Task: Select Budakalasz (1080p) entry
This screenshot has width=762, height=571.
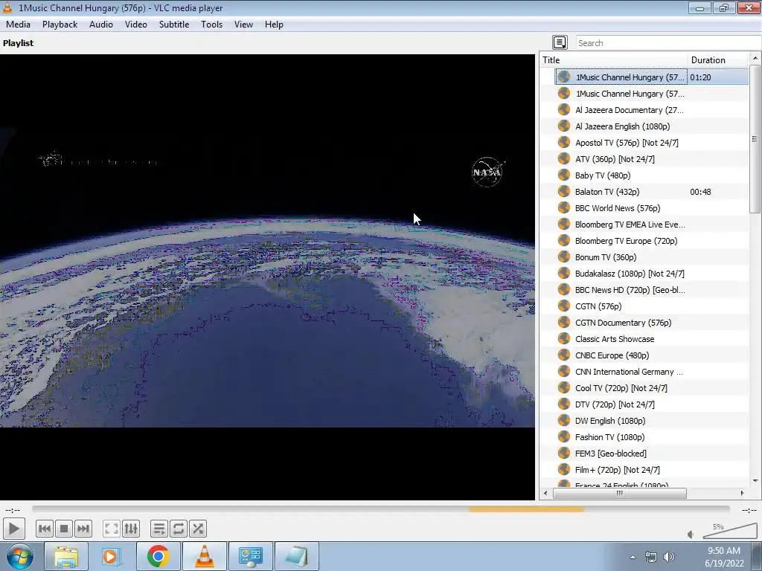Action: (x=644, y=274)
